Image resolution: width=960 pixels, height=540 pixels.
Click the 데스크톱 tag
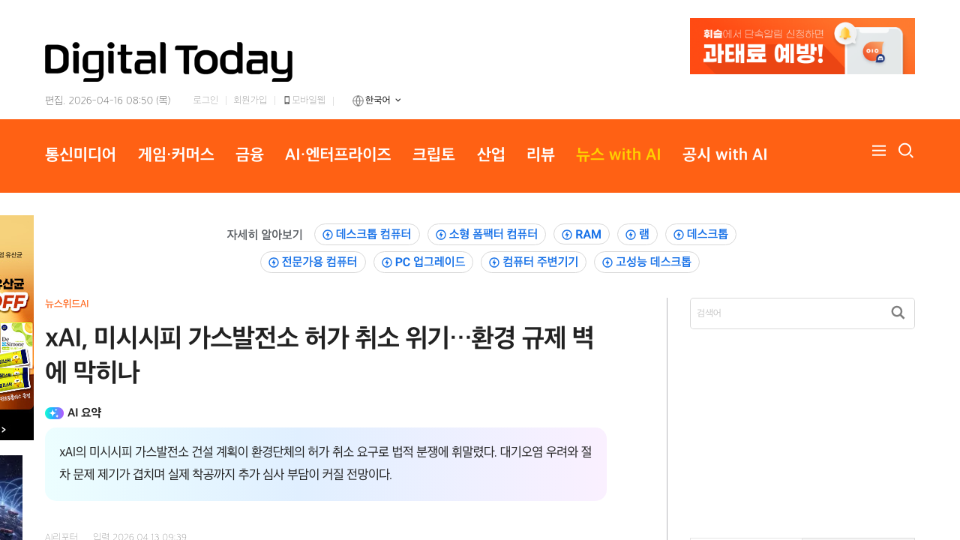coord(700,234)
